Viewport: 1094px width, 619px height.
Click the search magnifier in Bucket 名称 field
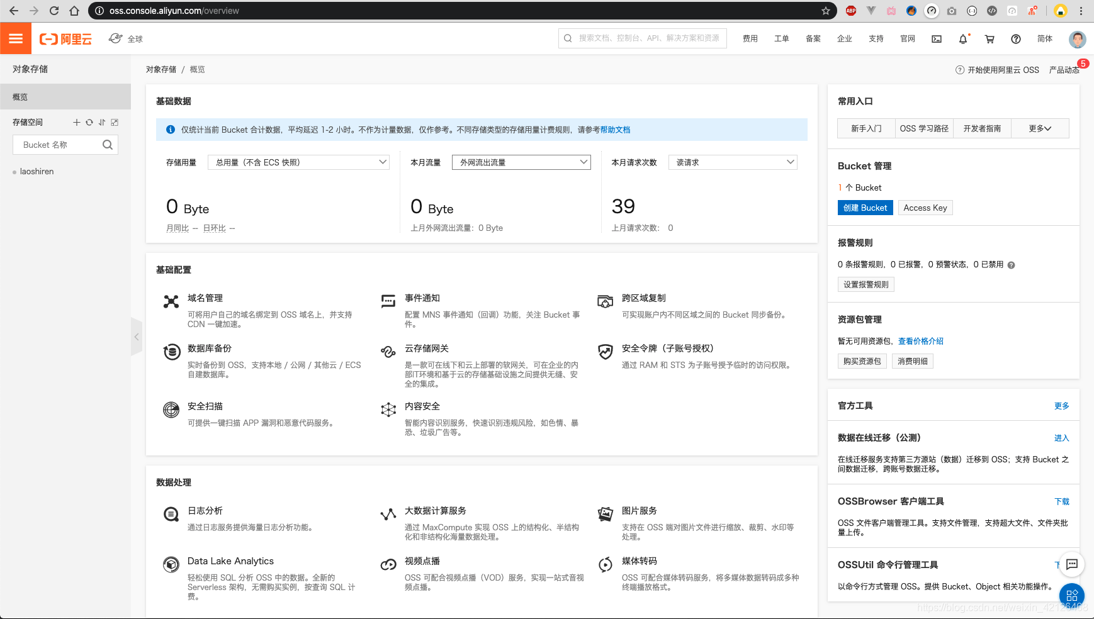coord(108,145)
